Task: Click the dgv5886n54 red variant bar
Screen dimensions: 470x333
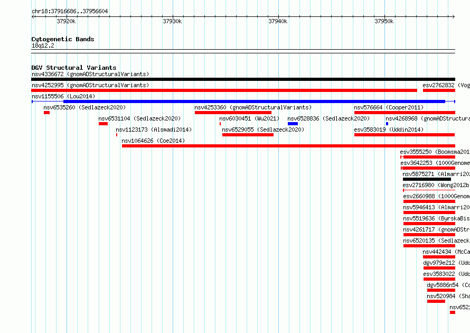Action: click(x=441, y=290)
